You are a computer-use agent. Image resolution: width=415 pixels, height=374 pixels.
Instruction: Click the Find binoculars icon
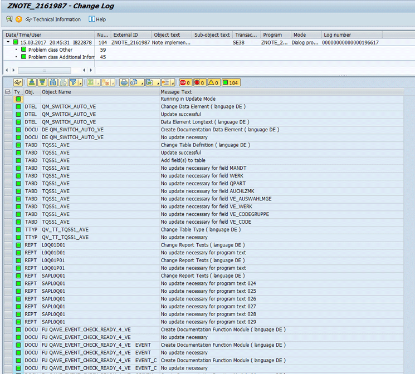(52, 82)
